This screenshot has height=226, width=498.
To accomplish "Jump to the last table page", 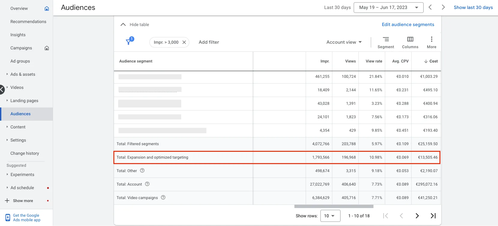I will click(x=433, y=216).
